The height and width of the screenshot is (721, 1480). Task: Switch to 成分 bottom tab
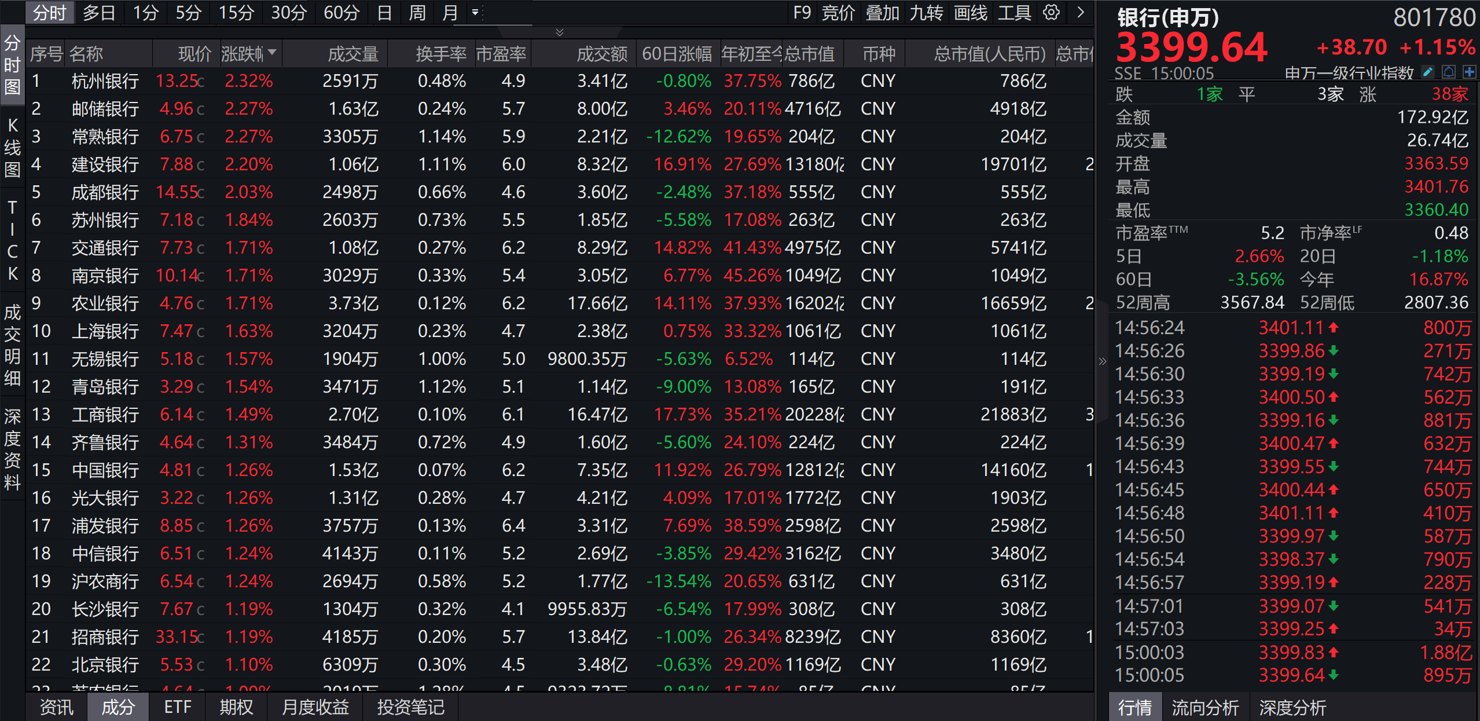[x=118, y=707]
